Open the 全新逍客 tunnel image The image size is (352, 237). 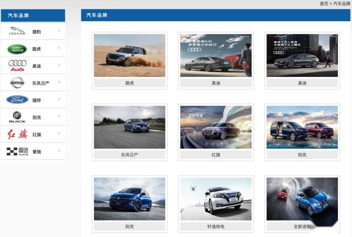point(302,199)
